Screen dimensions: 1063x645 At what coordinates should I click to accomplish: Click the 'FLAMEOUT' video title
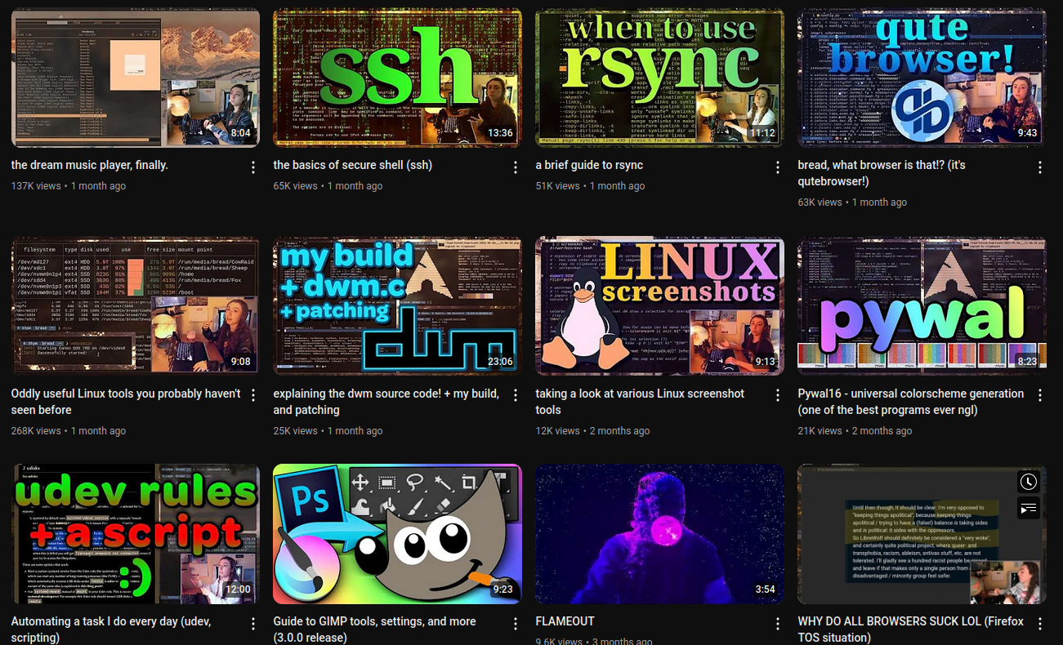tap(565, 621)
